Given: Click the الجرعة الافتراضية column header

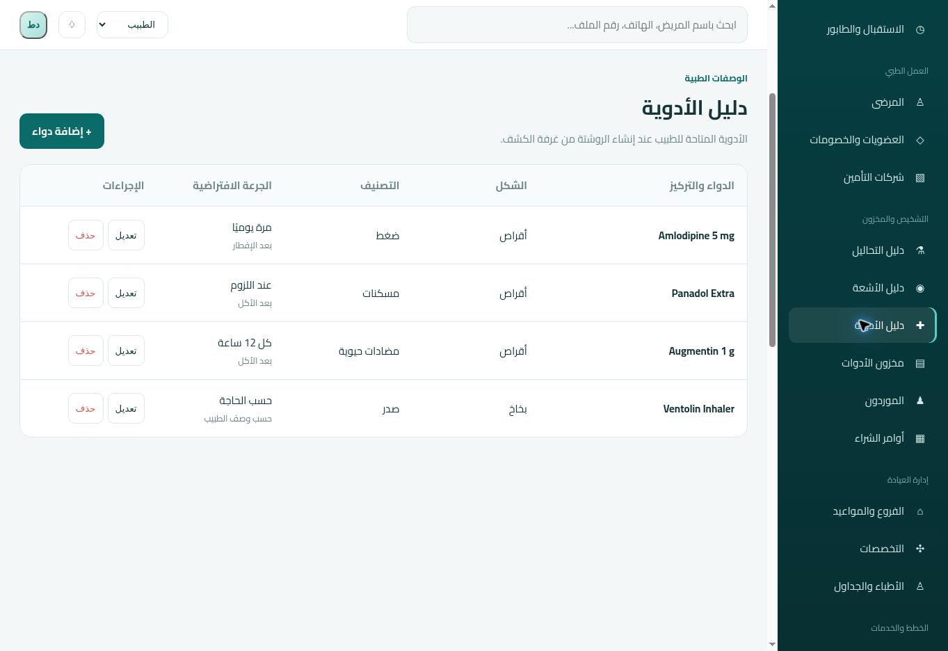Looking at the screenshot, I should coord(232,186).
